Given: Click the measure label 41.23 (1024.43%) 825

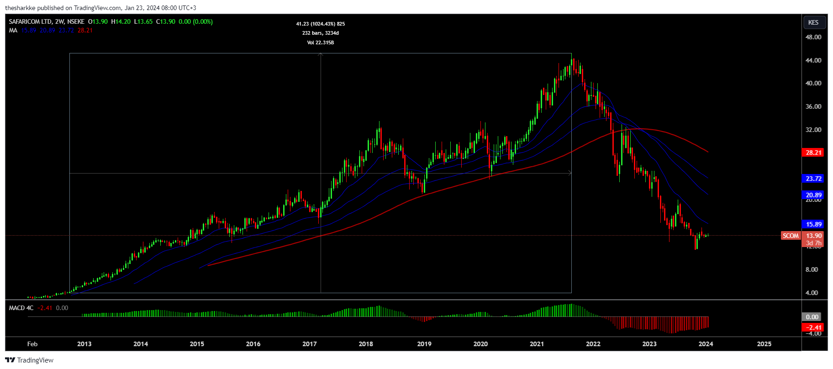Looking at the screenshot, I should [321, 24].
